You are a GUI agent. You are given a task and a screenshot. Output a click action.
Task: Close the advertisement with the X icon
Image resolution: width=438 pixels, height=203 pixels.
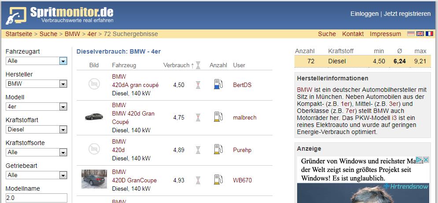point(426,160)
